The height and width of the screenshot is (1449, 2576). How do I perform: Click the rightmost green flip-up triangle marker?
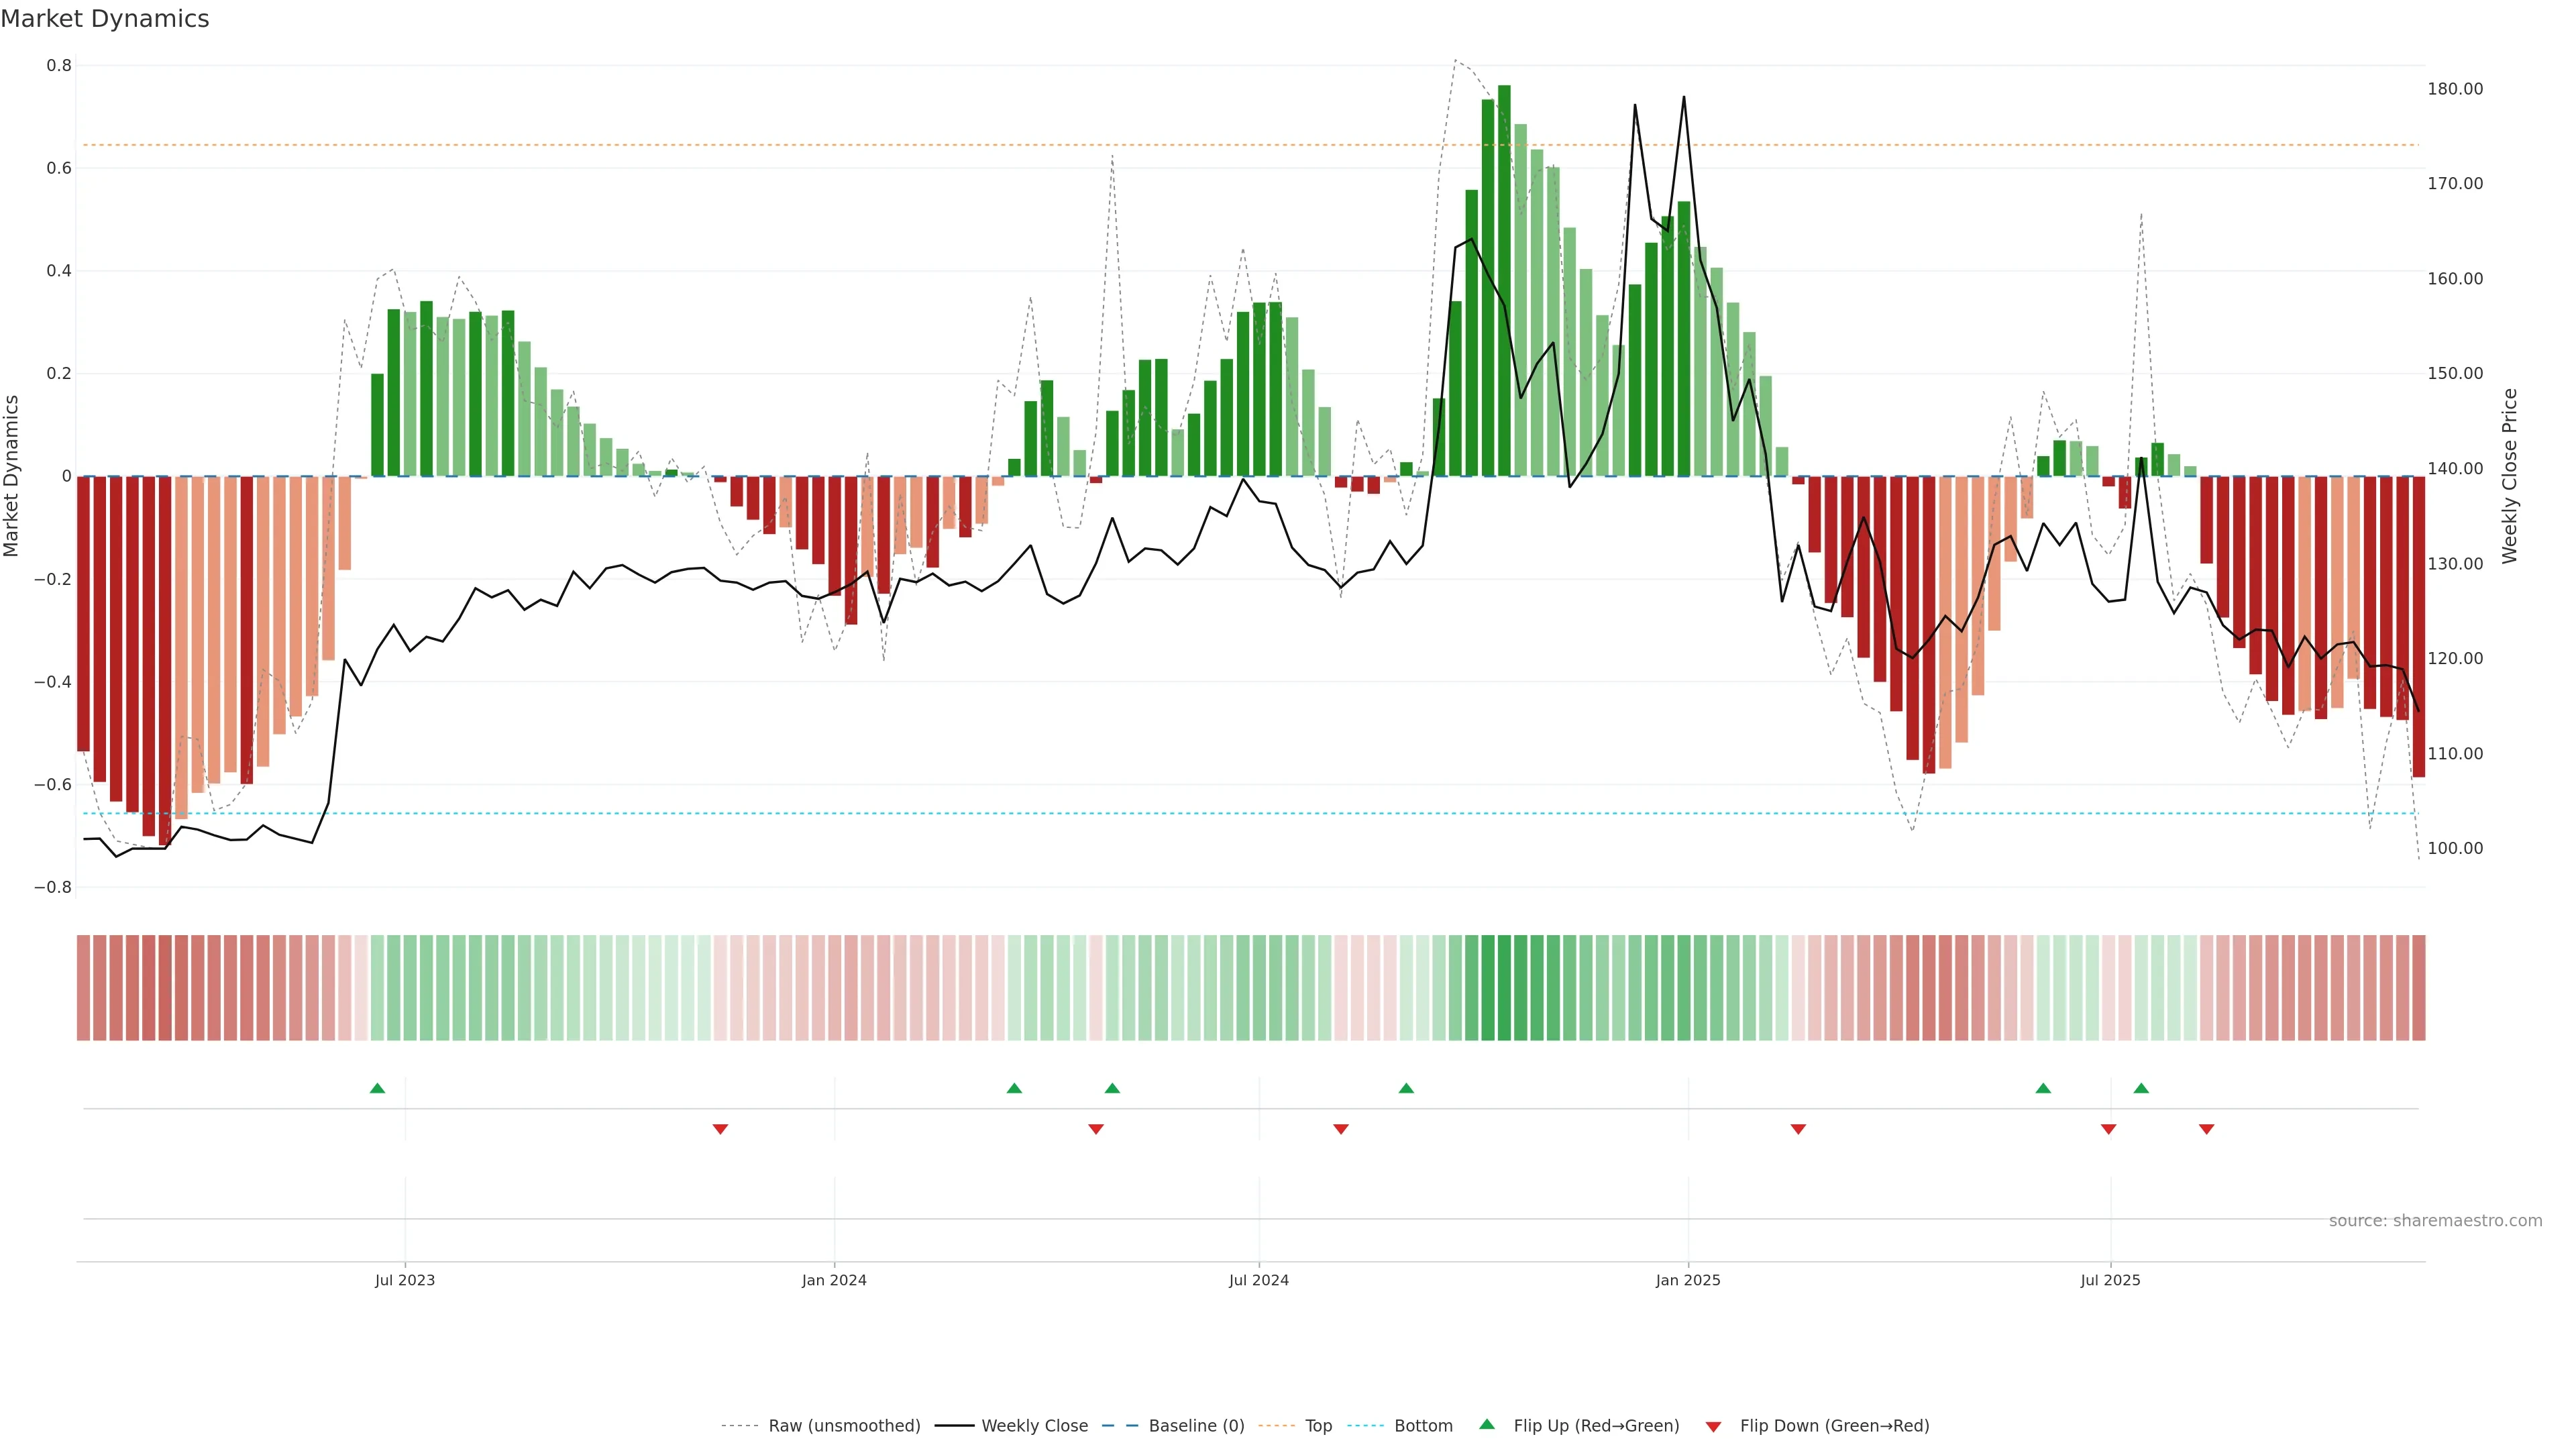pos(2141,1088)
